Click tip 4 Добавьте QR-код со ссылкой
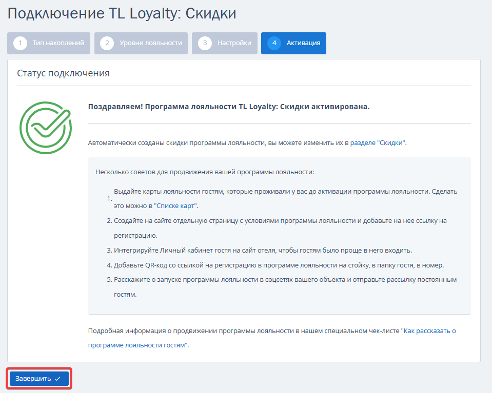This screenshot has height=393, width=492. coord(279,265)
